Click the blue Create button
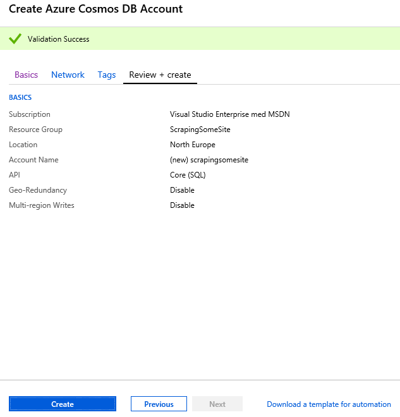The height and width of the screenshot is (417, 400). [63, 404]
